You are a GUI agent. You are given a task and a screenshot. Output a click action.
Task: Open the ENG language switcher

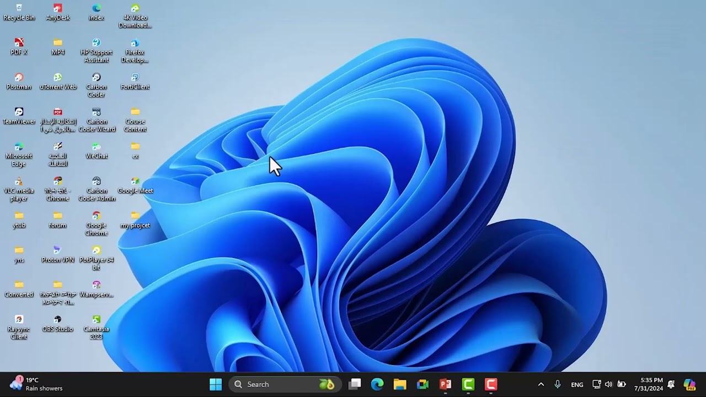[577, 384]
